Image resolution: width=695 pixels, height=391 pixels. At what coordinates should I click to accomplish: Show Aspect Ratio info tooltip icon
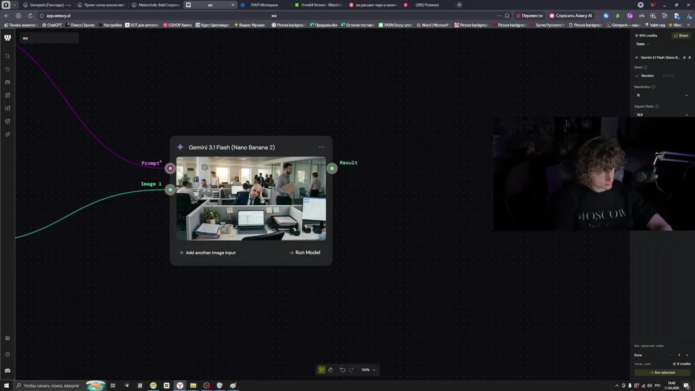[x=657, y=106]
